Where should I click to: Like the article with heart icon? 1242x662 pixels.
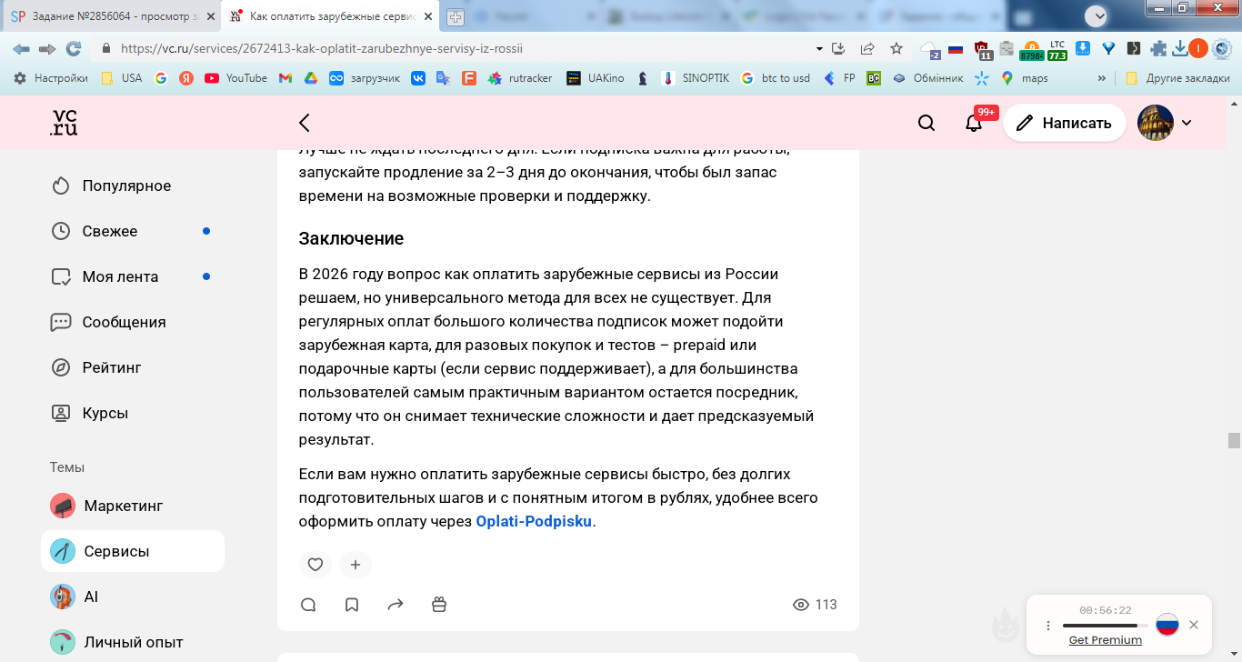(316, 565)
